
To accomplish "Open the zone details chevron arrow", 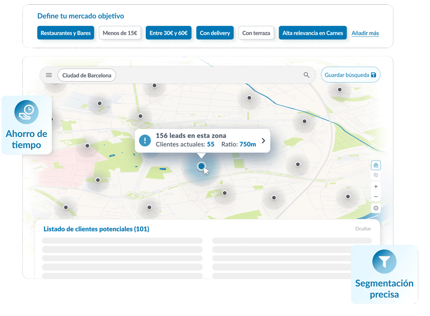I will [x=263, y=141].
